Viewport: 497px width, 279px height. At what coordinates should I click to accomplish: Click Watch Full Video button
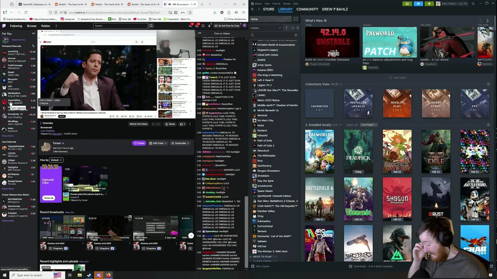coord(139,124)
